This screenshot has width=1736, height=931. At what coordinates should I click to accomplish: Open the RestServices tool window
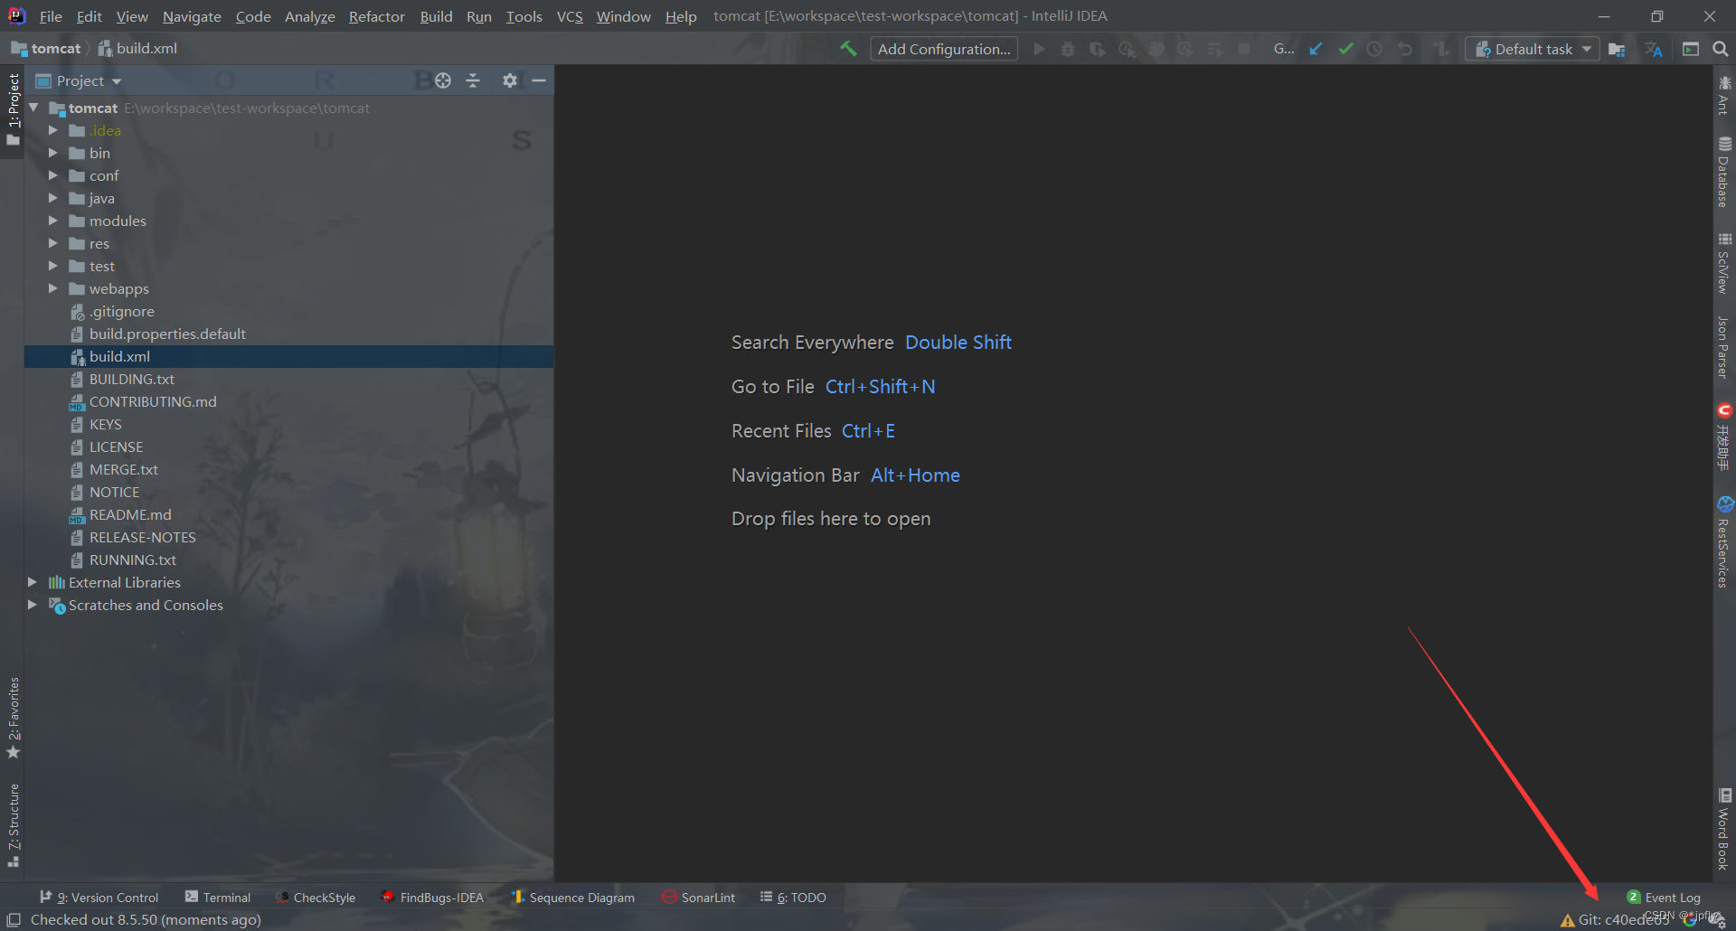pos(1724,541)
